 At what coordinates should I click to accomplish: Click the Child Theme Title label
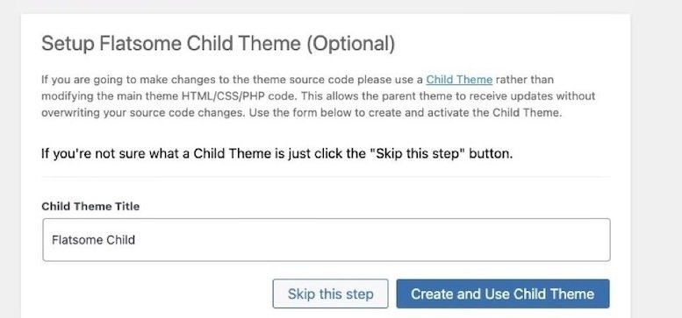tap(90, 207)
